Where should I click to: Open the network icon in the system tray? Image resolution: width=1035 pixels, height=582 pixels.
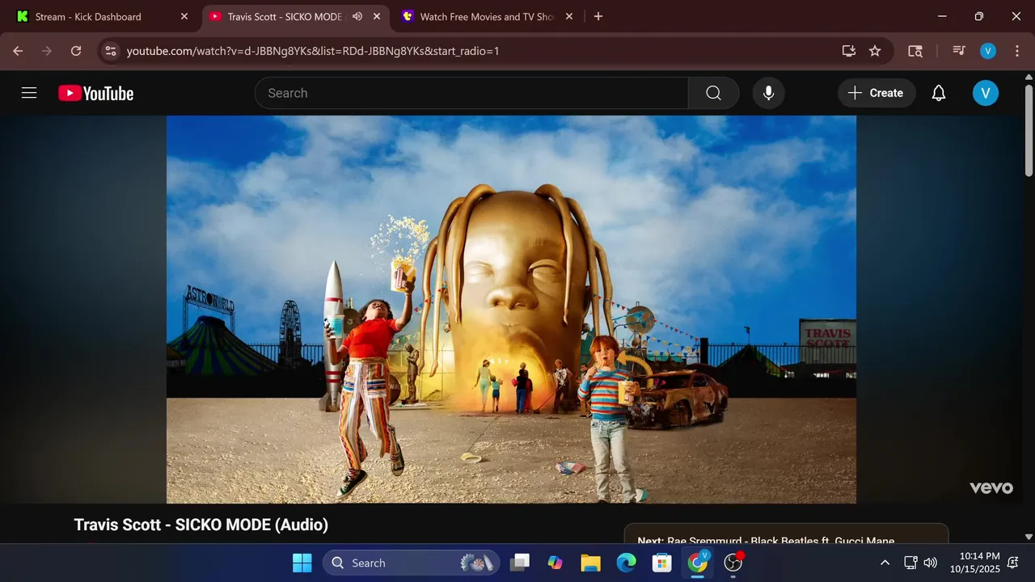coord(910,563)
